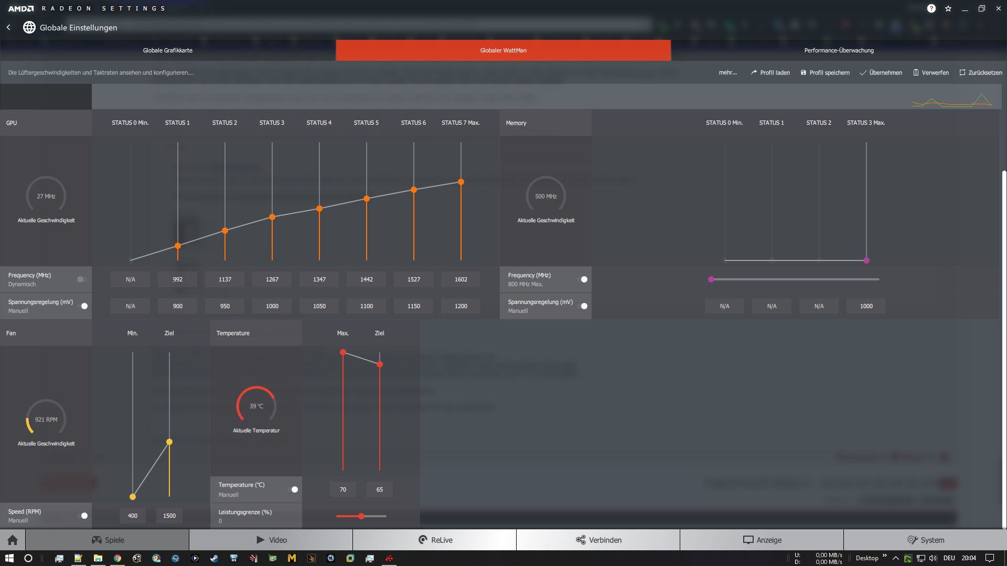1007x566 pixels.
Task: Toggle Temperature manual switch
Action: point(294,489)
